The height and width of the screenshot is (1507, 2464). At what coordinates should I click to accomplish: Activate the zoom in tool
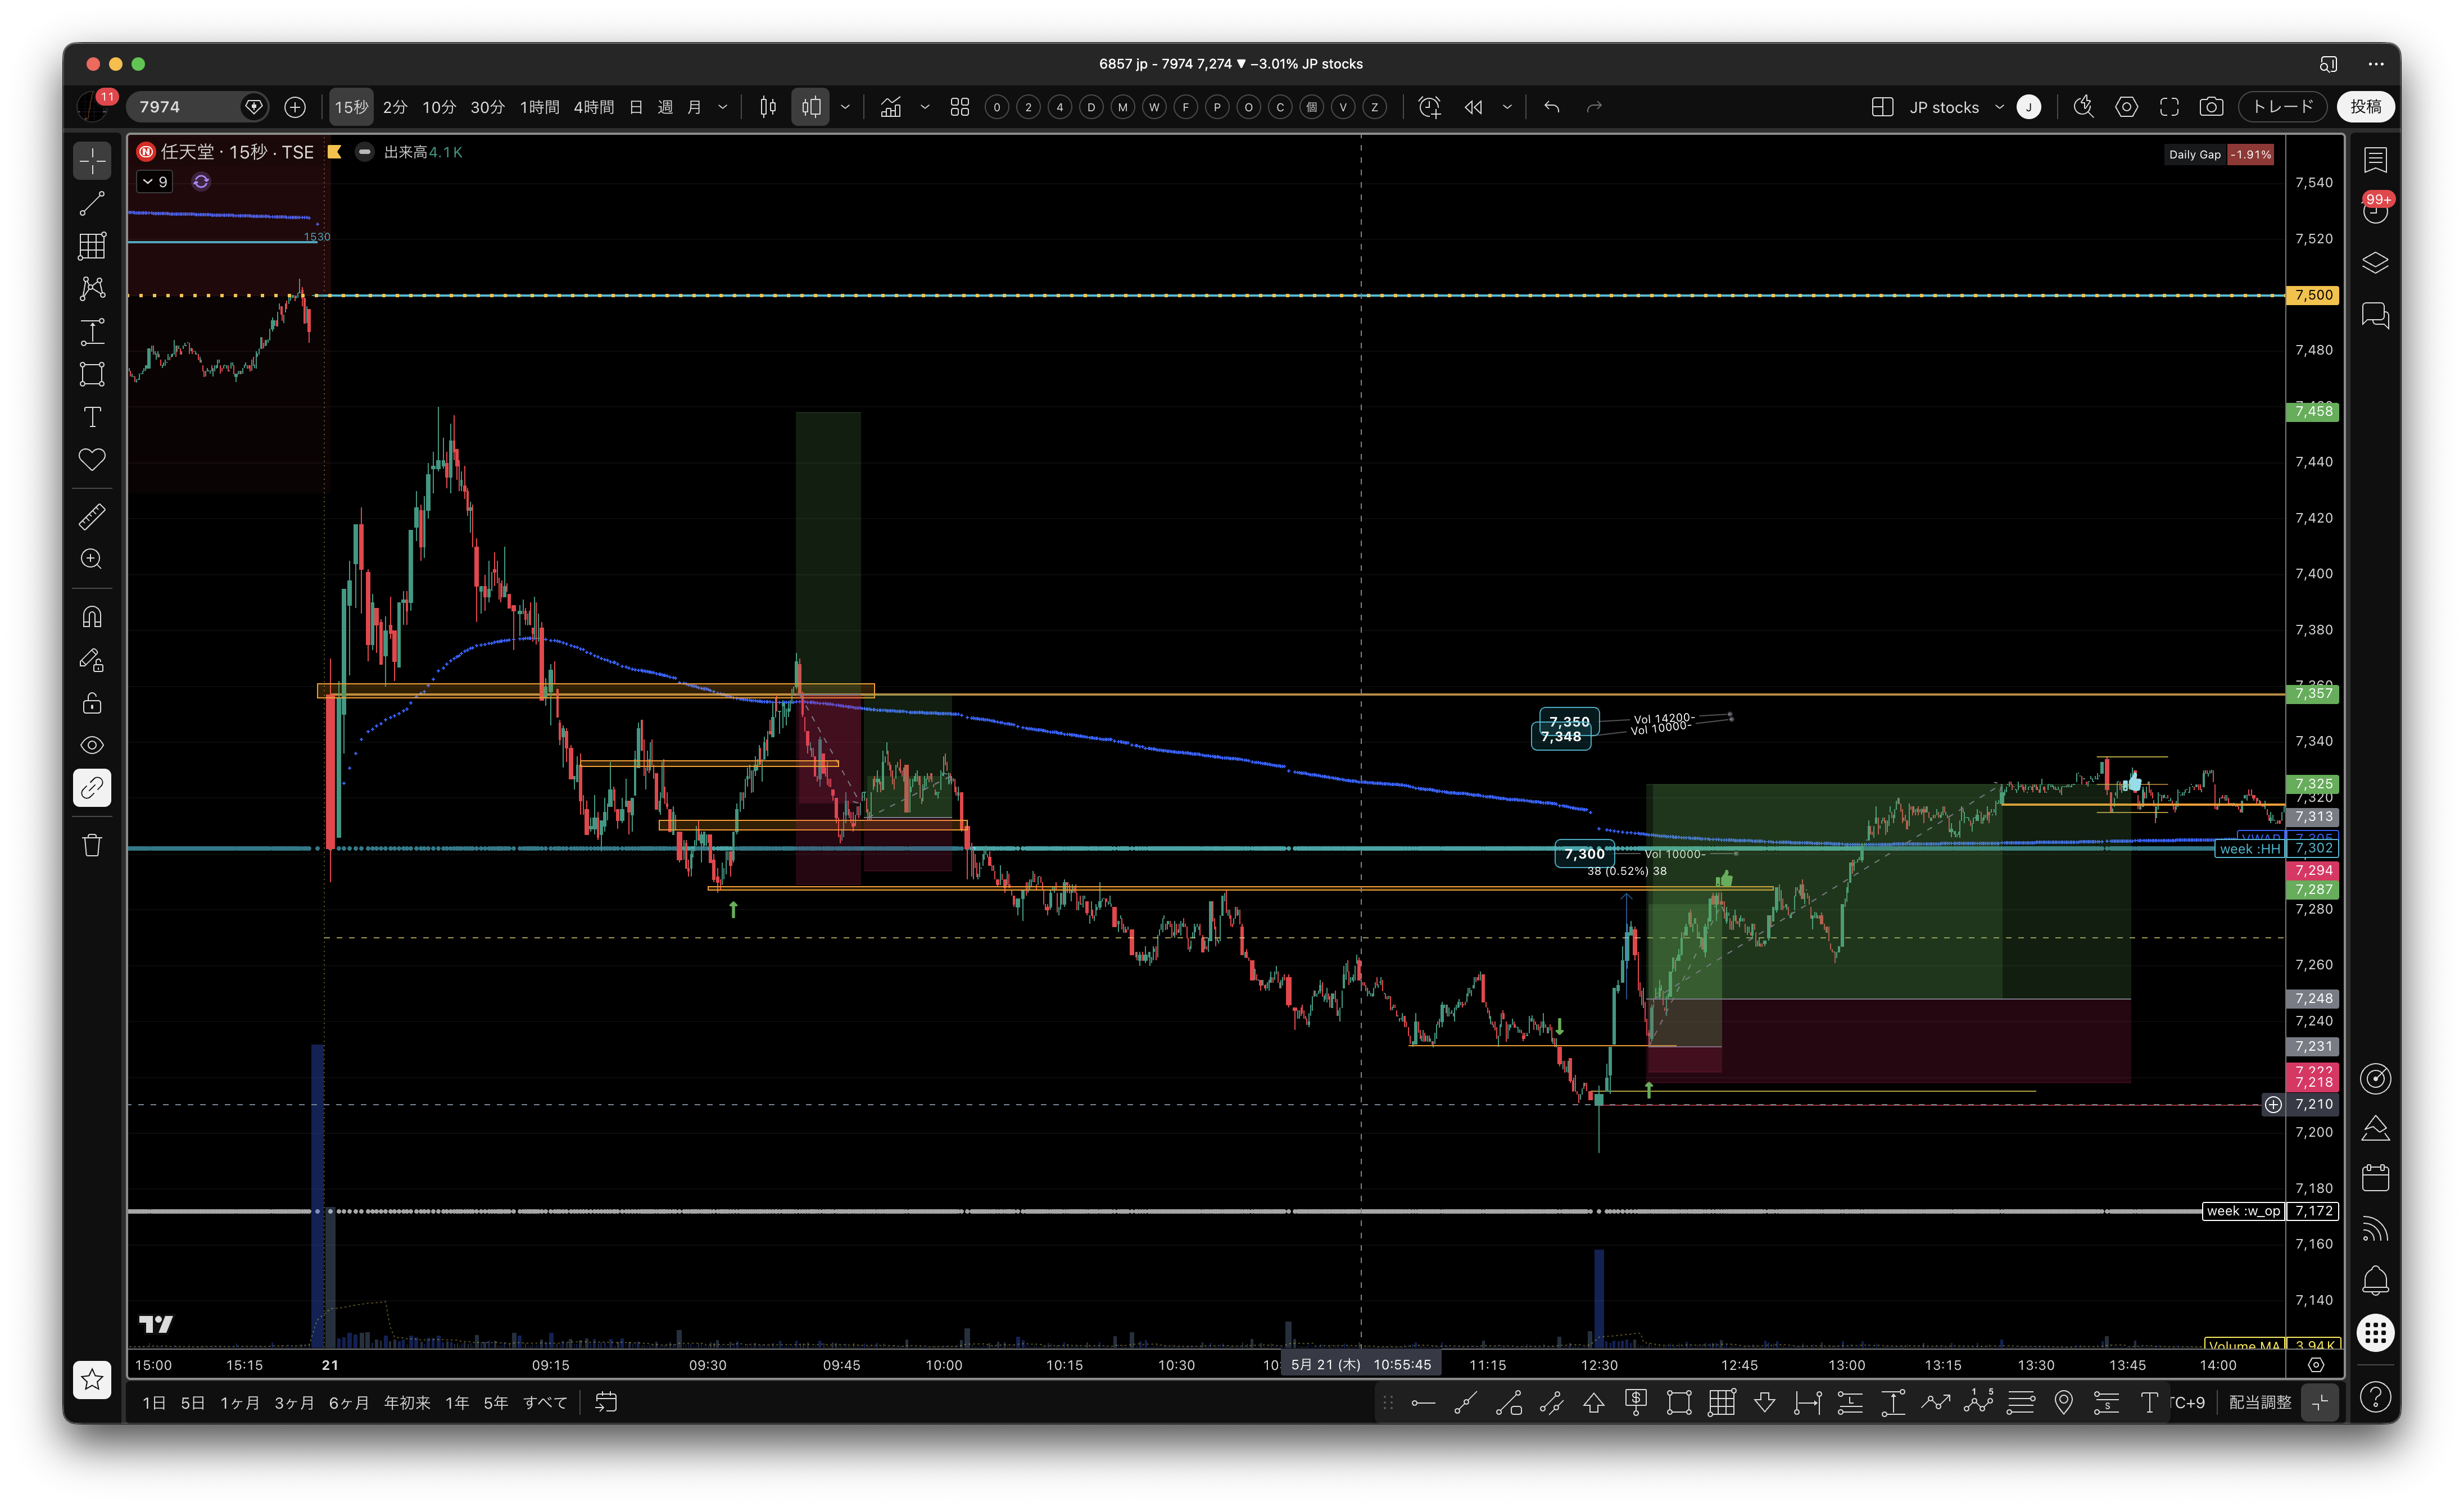pyautogui.click(x=92, y=559)
